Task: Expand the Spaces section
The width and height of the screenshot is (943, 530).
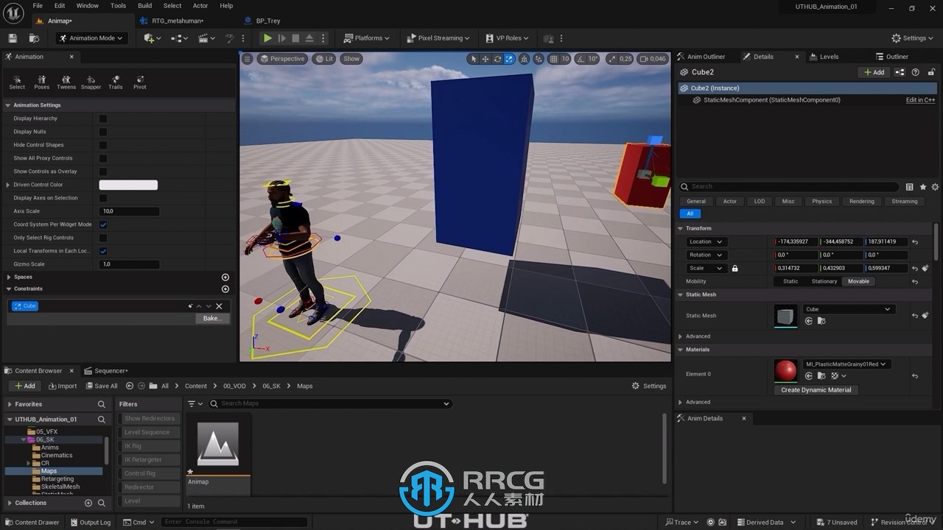Action: 7,277
